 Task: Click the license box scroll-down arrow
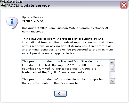[x=112, y=81]
